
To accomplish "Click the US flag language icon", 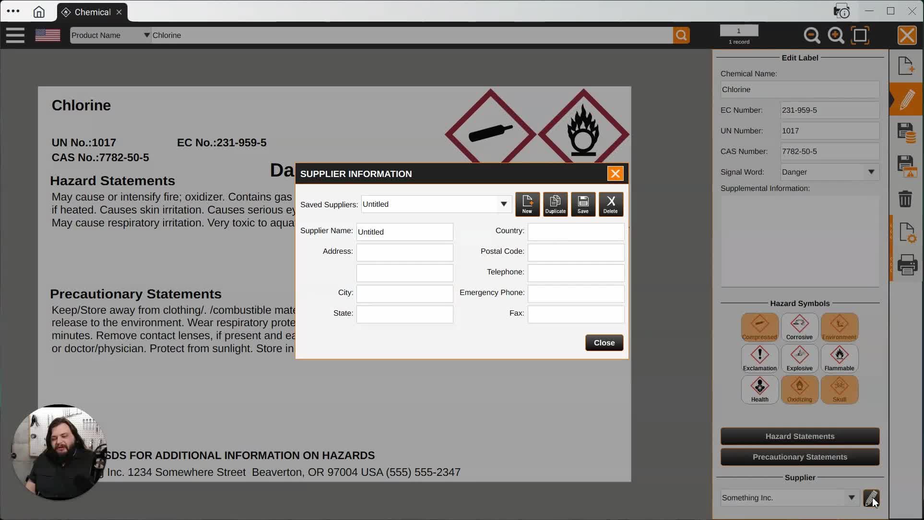I will point(48,35).
